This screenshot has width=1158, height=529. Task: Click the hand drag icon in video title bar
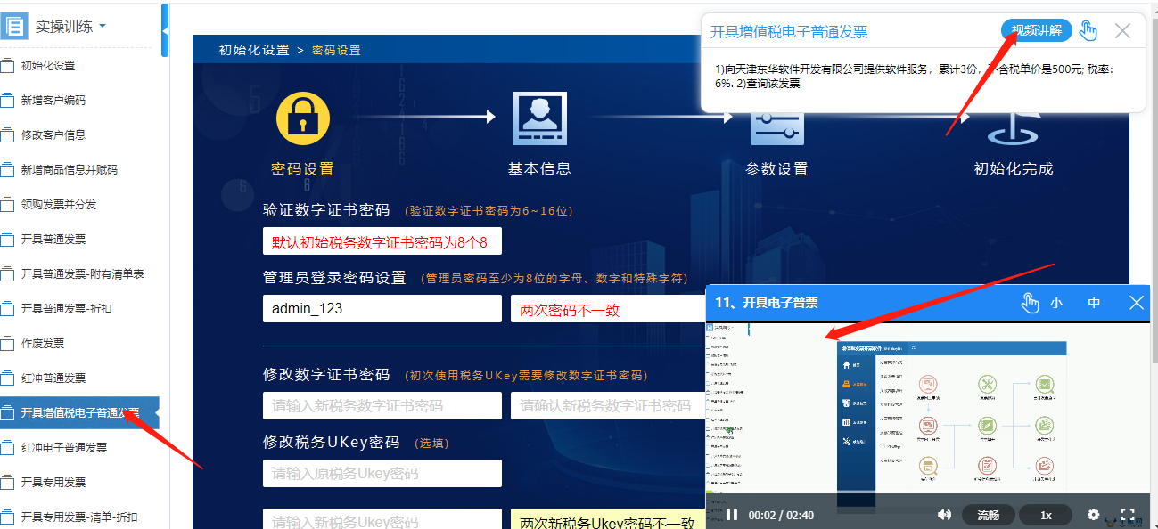(x=1030, y=303)
